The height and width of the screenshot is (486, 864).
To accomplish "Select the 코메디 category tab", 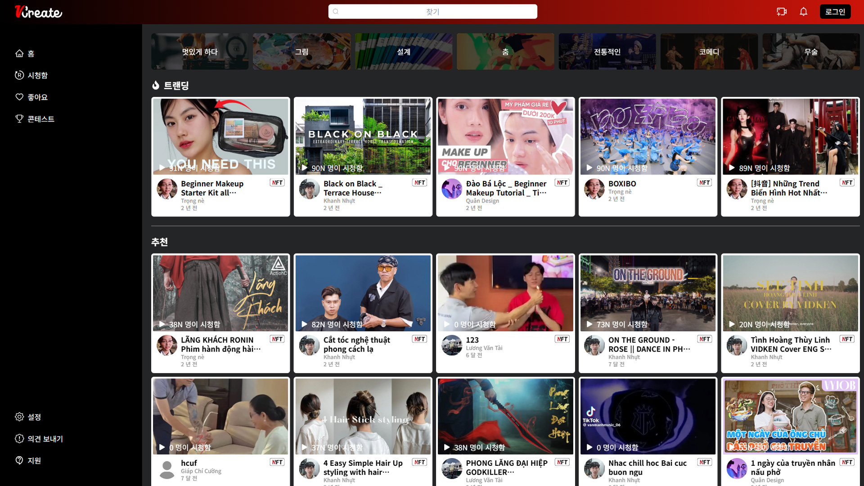I will pos(709,52).
